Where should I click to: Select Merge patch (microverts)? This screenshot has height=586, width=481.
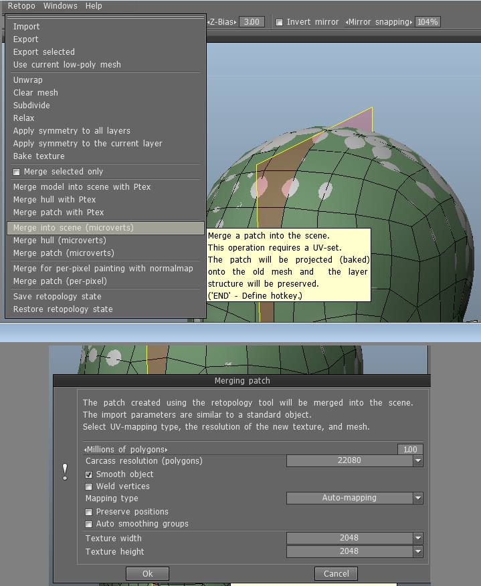[64, 253]
